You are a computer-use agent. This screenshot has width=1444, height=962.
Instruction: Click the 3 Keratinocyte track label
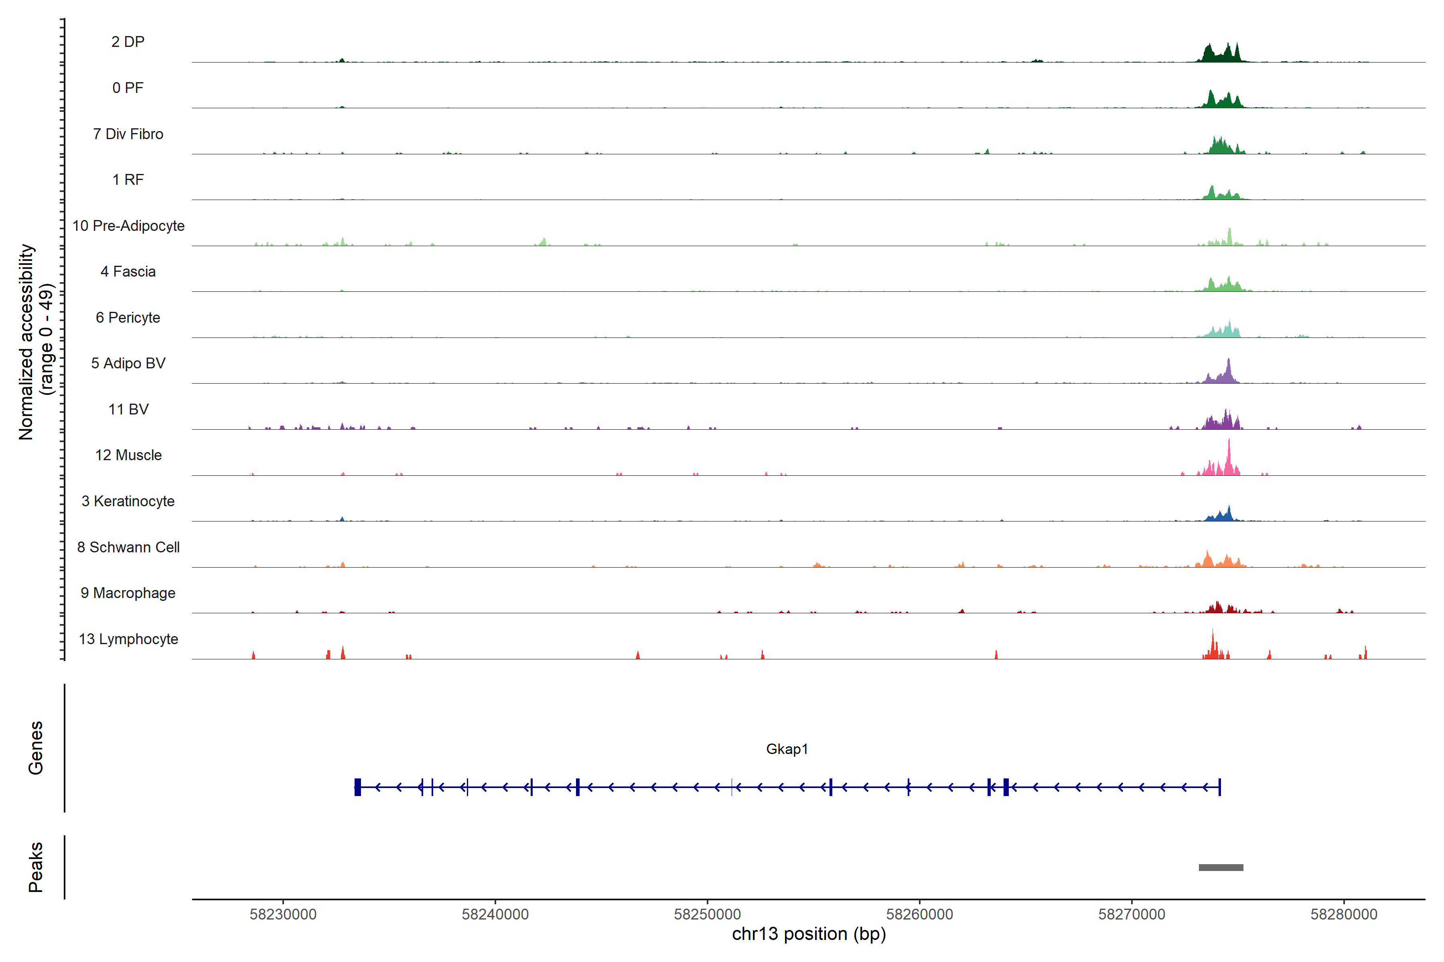pyautogui.click(x=128, y=501)
